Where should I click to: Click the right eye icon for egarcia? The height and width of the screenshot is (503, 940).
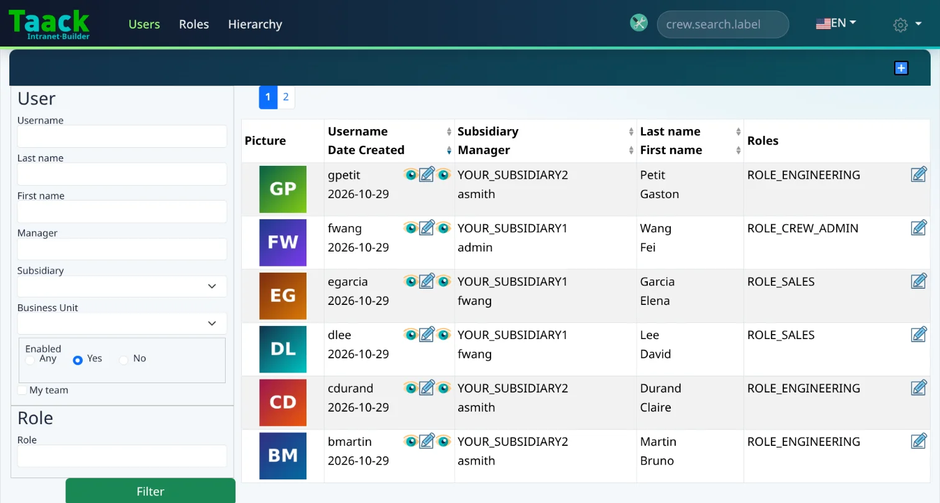(x=443, y=281)
